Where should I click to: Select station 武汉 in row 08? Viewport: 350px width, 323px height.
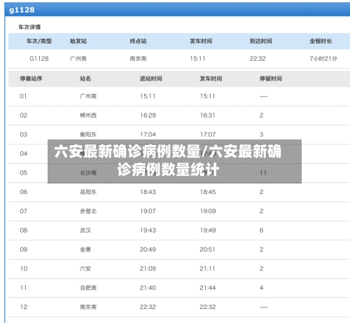coord(85,231)
